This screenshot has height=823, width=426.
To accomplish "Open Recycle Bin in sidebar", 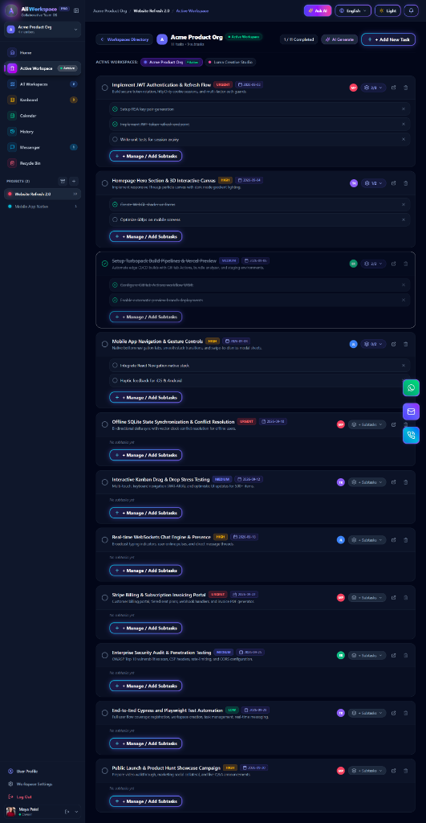I will coord(43,163).
